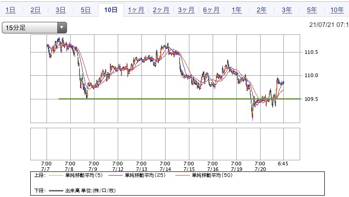Viewport: 349px width, 197px height.
Task: Click the empty volume chart panel
Action: [165, 144]
